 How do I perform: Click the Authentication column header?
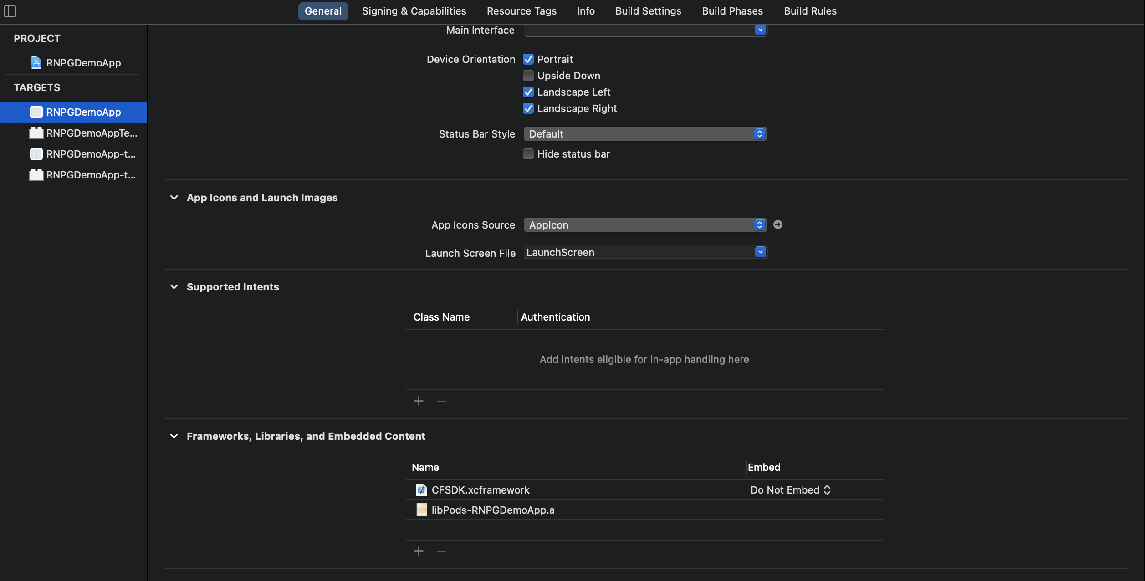point(555,317)
